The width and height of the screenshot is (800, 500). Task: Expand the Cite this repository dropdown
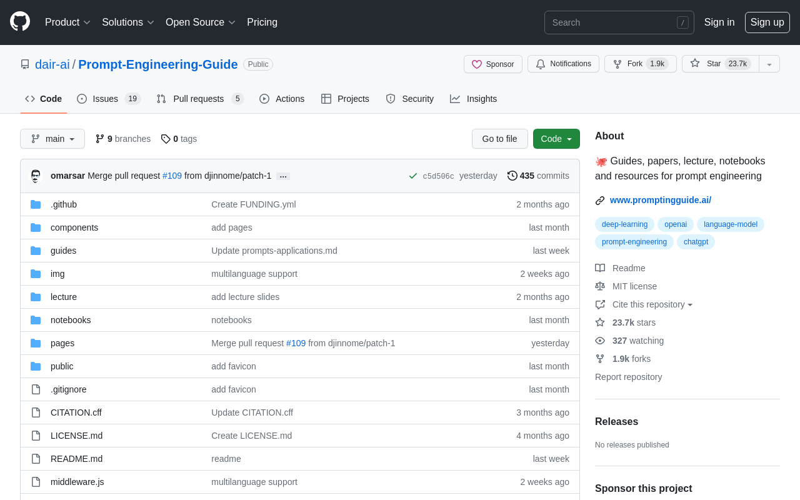(x=644, y=304)
